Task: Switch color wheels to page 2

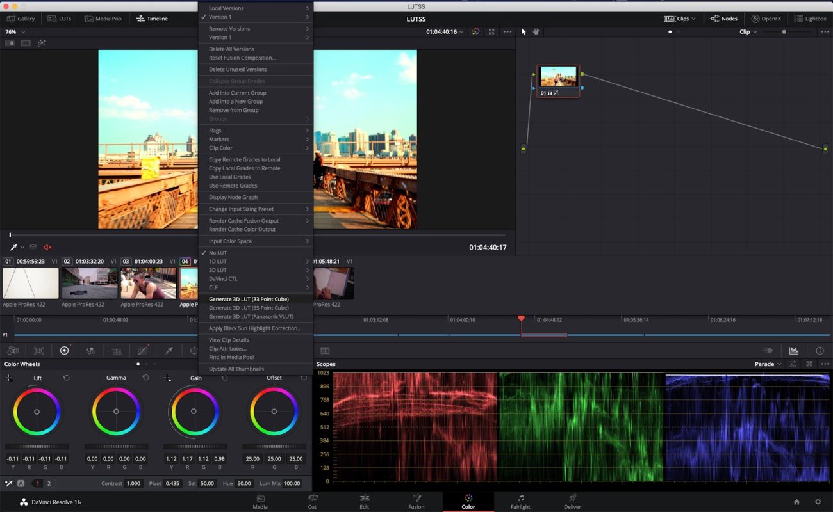Action: (47, 483)
